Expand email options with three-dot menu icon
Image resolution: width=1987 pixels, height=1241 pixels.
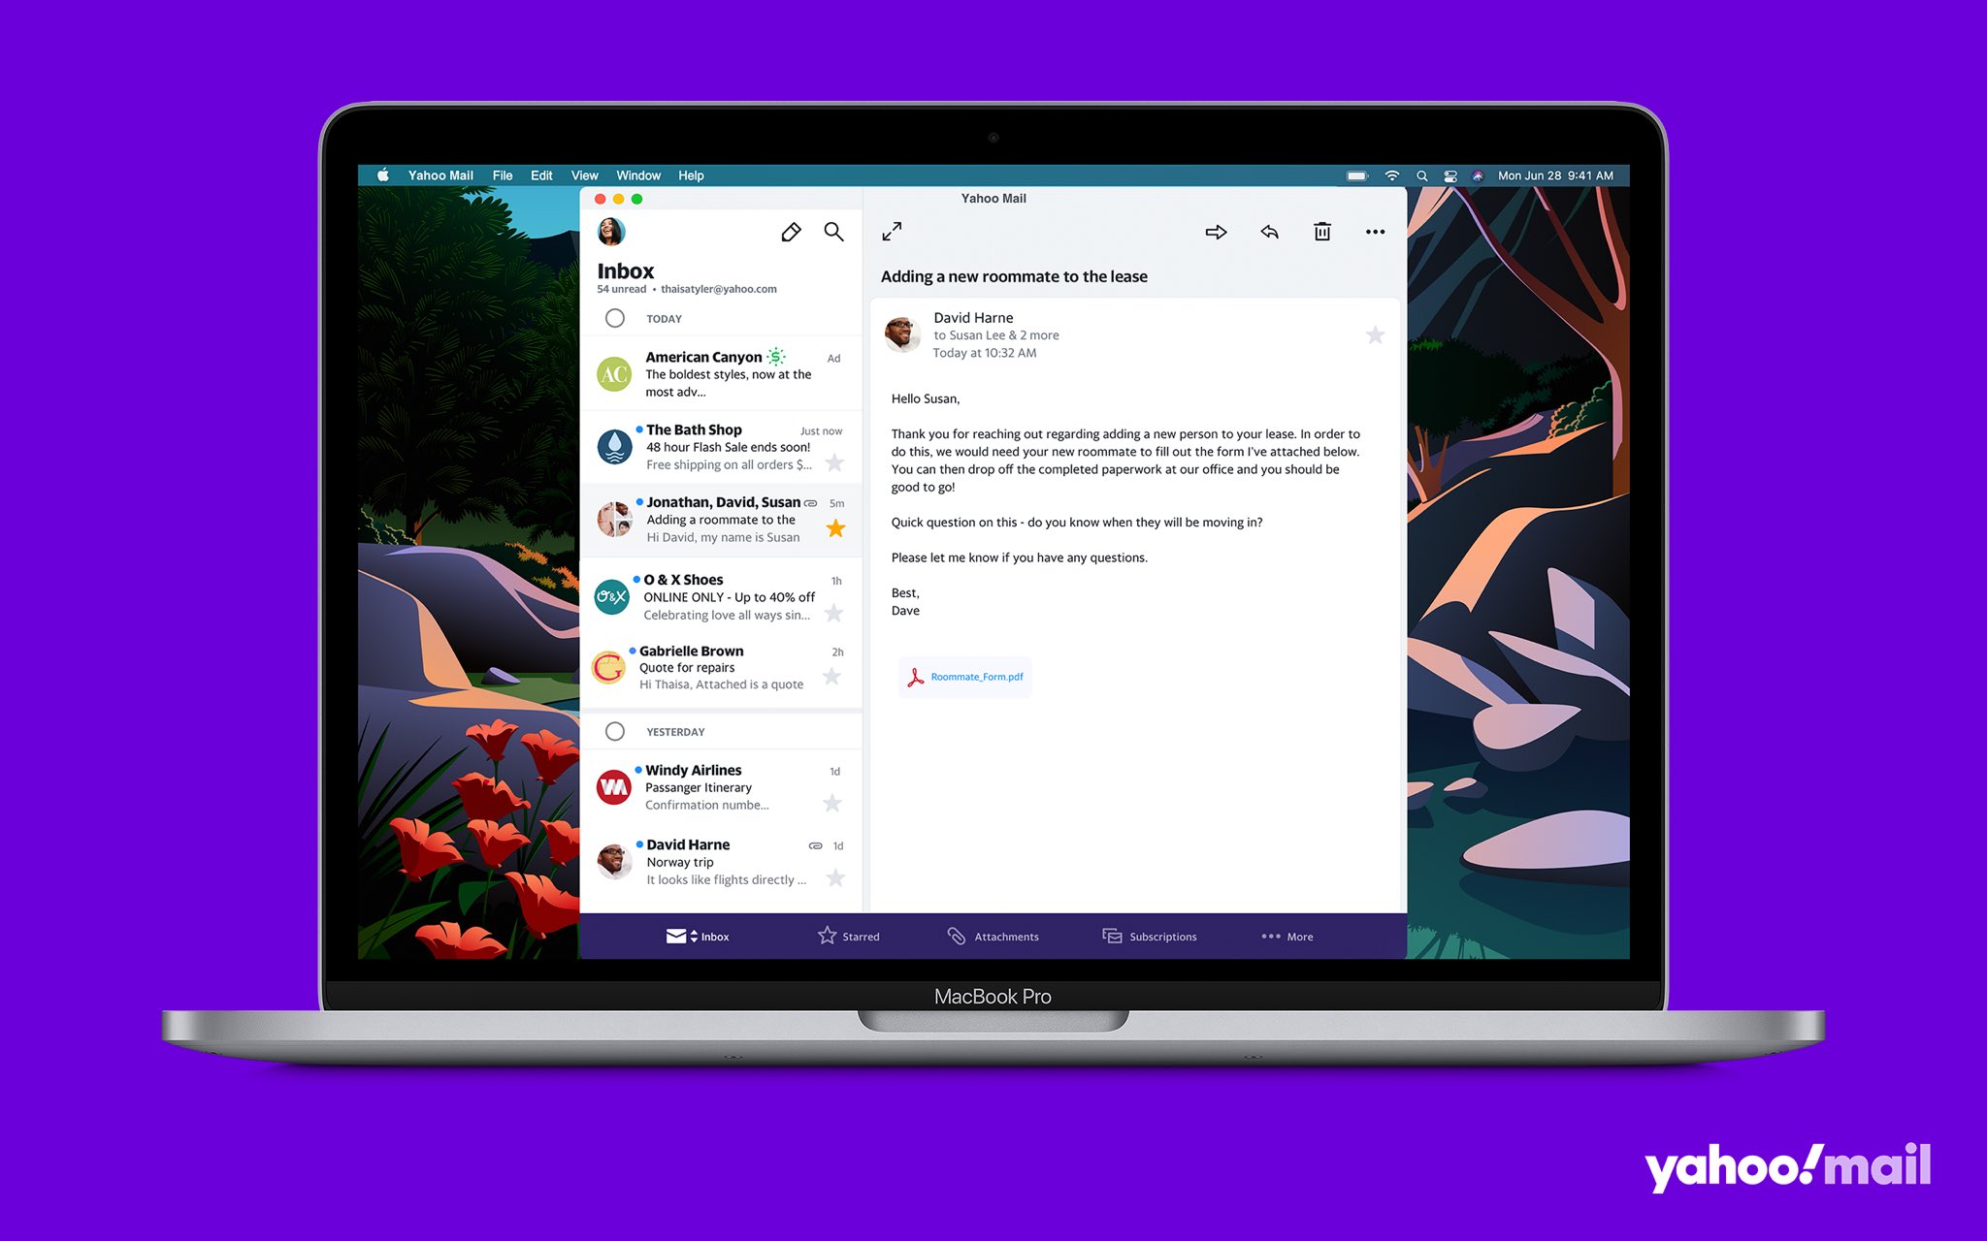(x=1372, y=233)
